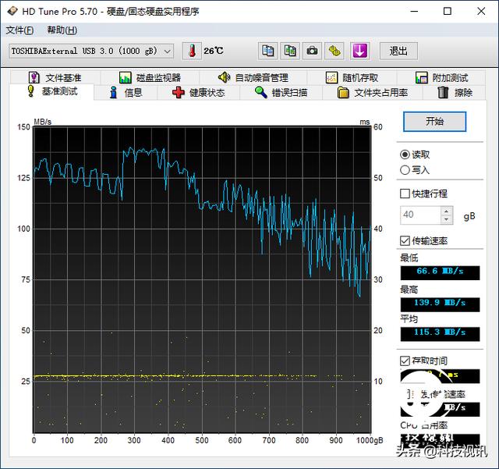This screenshot has height=469, width=499.
Task: Click the temperature thermometer icon
Action: click(192, 51)
